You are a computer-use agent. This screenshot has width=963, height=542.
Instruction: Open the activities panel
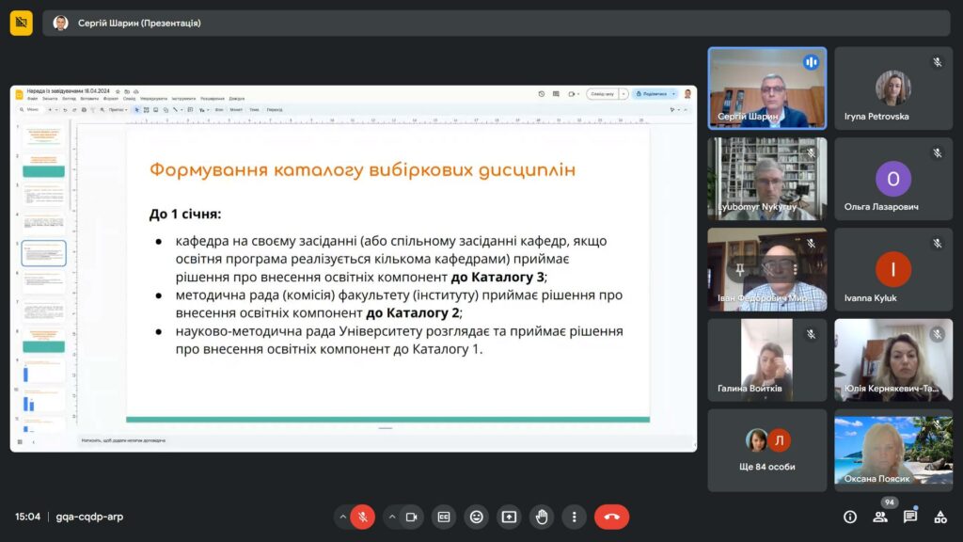point(939,517)
